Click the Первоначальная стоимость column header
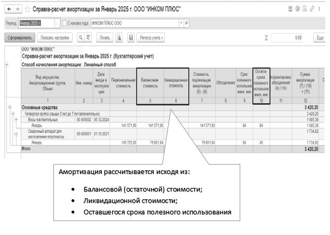This screenshot has height=235, width=330. click(123, 83)
